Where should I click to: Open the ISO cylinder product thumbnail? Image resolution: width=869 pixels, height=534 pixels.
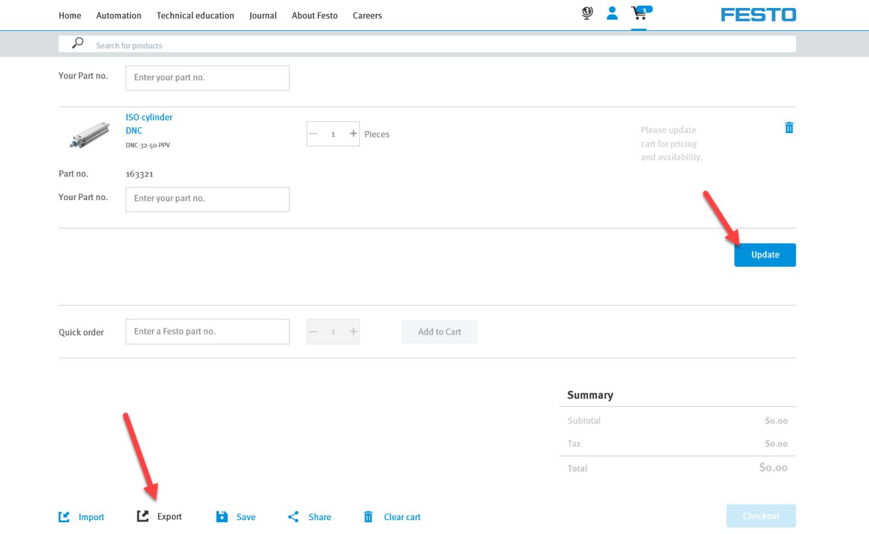(90, 134)
